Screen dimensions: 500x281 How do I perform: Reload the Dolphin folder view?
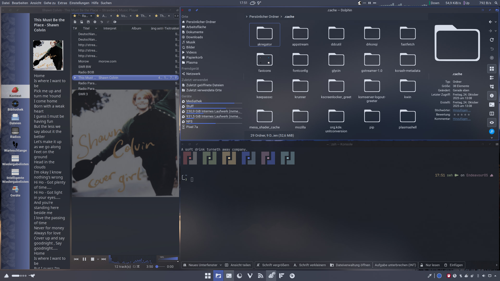[492, 40]
